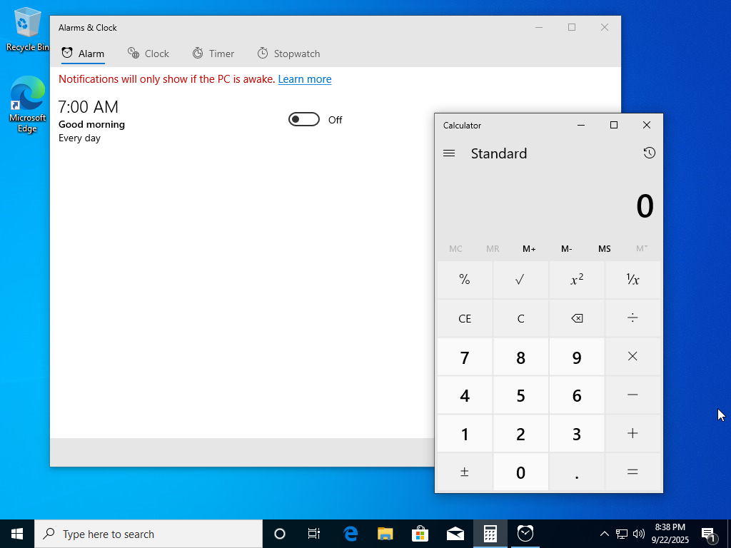Screen dimensions: 731x548
Task: Click the square root button
Action: tap(520, 280)
